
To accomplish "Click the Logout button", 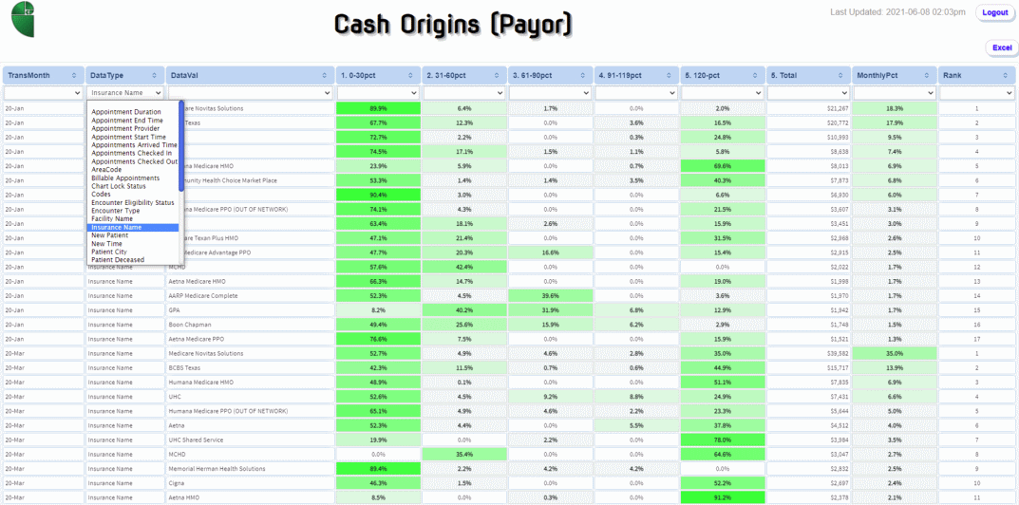I will 995,13.
